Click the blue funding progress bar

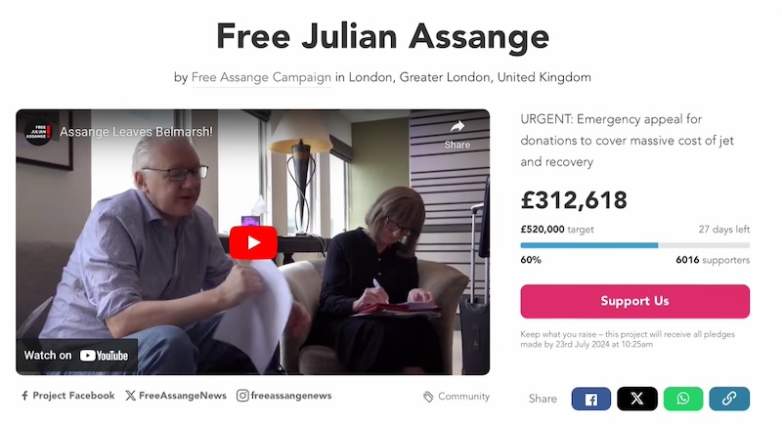(x=589, y=245)
